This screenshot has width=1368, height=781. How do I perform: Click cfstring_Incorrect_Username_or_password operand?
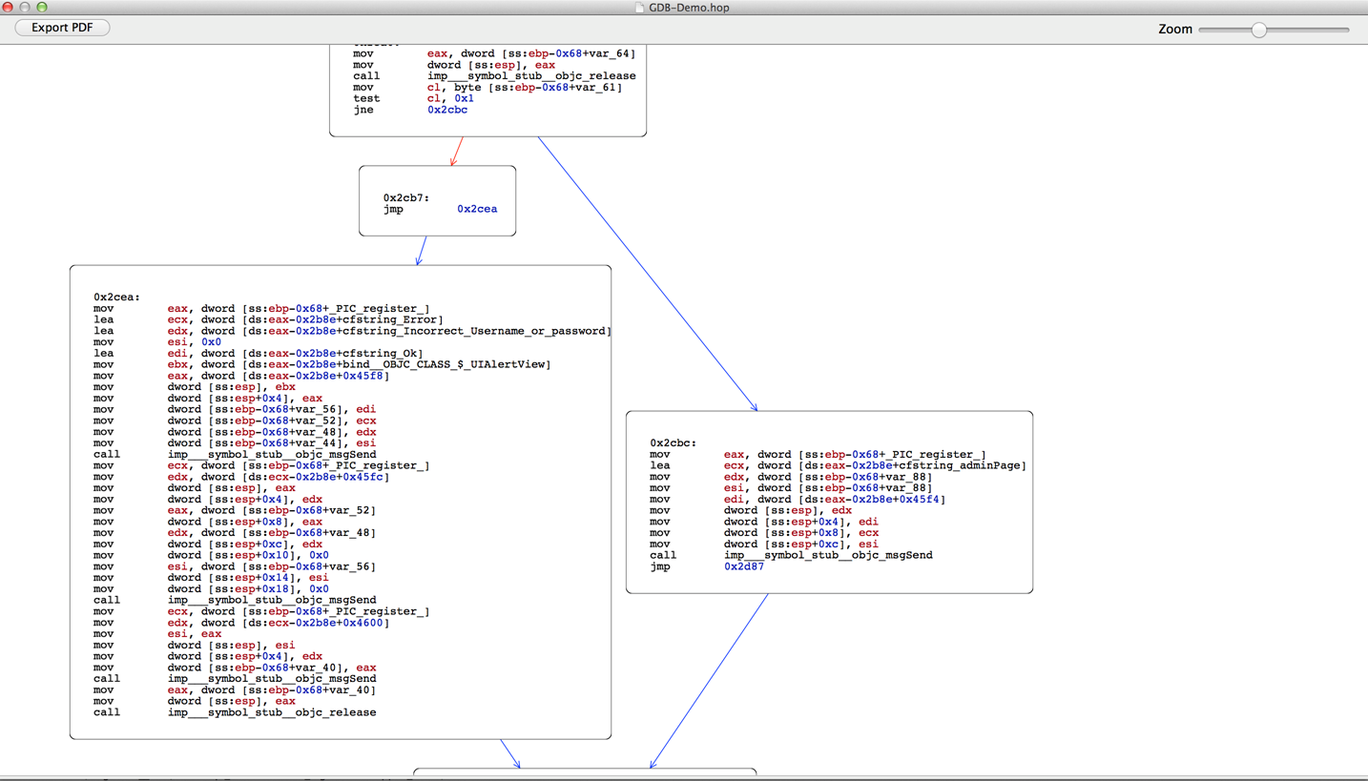coord(471,331)
